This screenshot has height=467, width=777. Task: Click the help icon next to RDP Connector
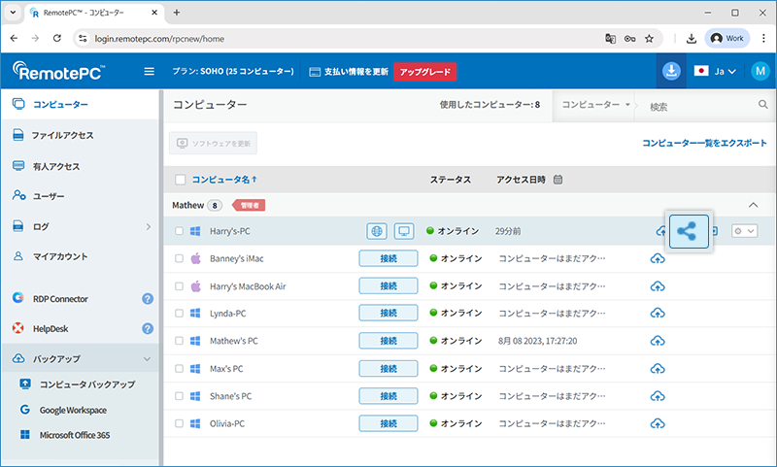click(x=148, y=299)
